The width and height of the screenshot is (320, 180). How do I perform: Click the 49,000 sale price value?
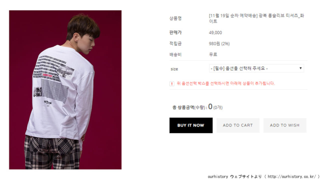coord(215,33)
